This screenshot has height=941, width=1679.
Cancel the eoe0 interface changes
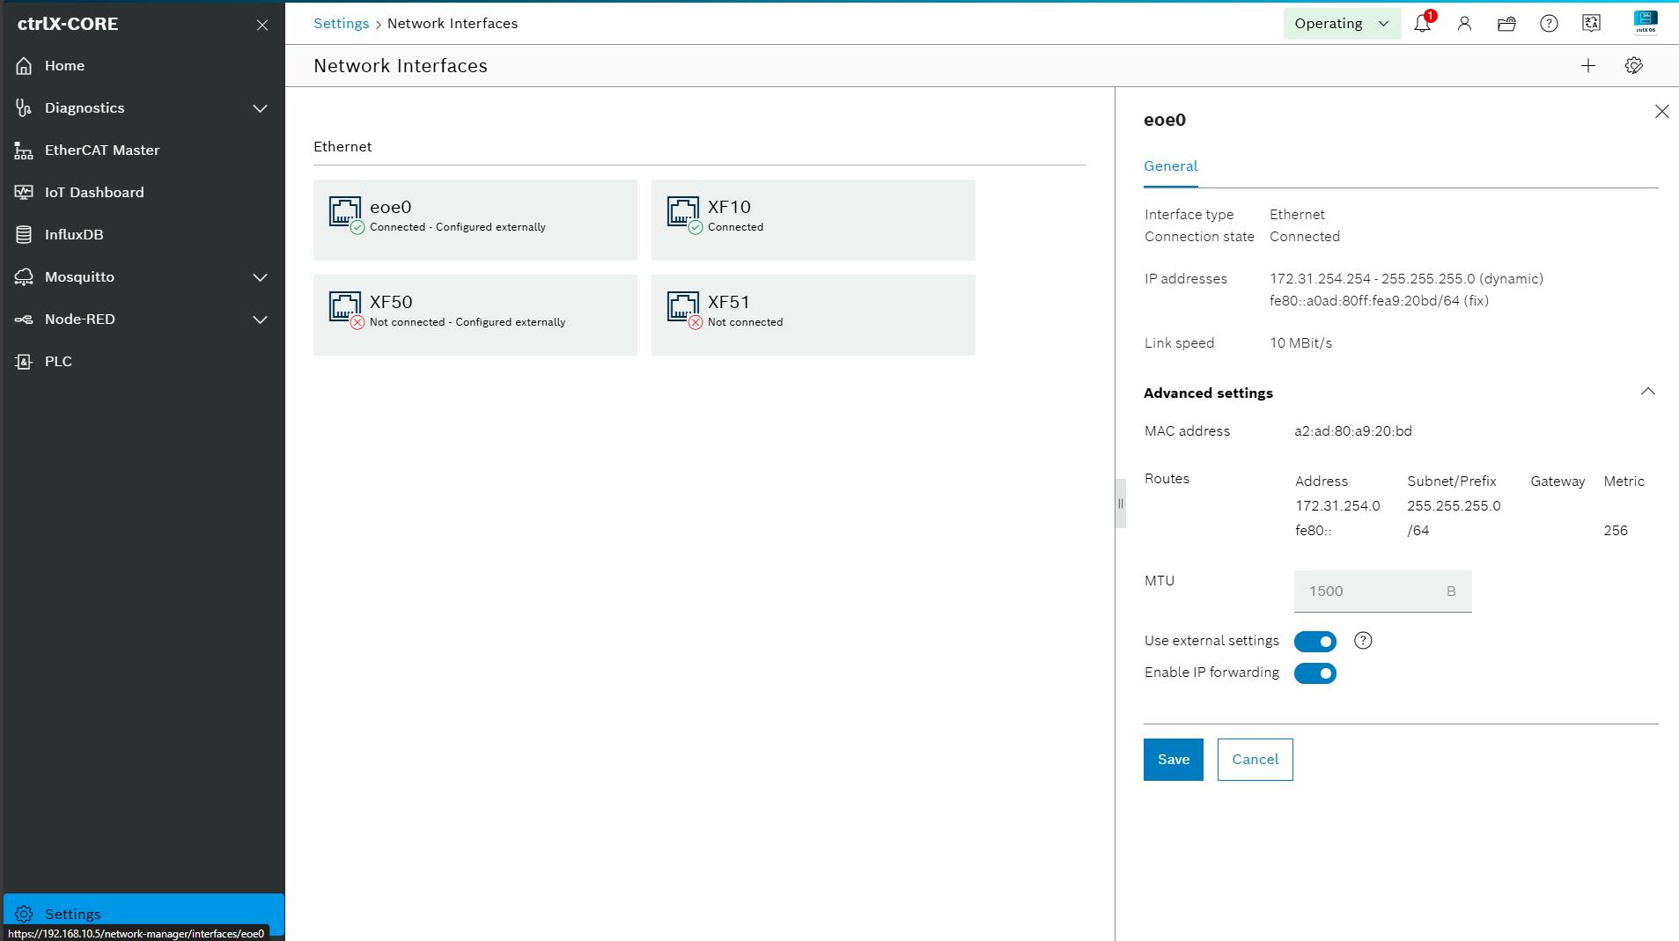[x=1255, y=760]
